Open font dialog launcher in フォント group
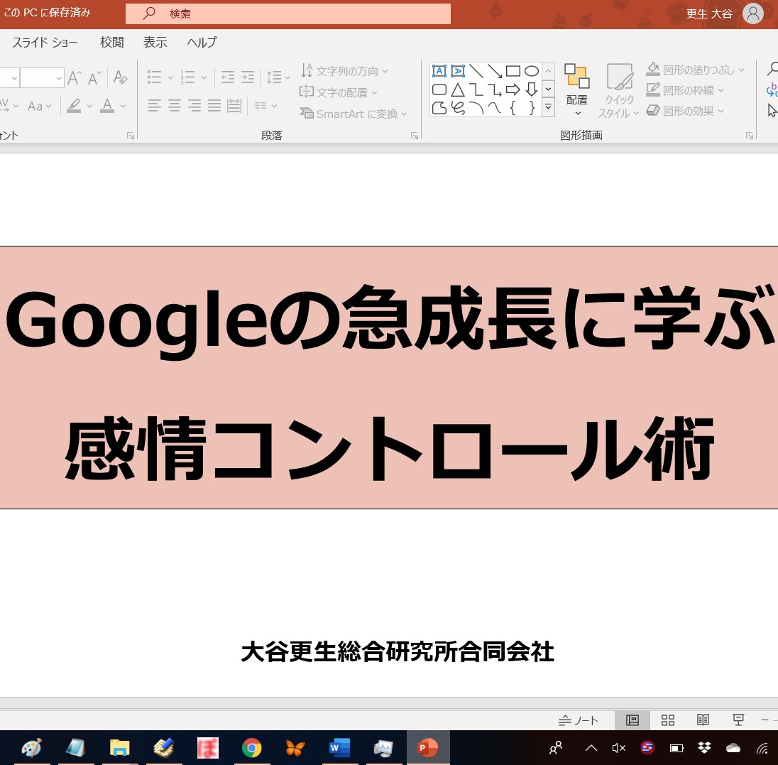This screenshot has width=778, height=765. tap(131, 136)
